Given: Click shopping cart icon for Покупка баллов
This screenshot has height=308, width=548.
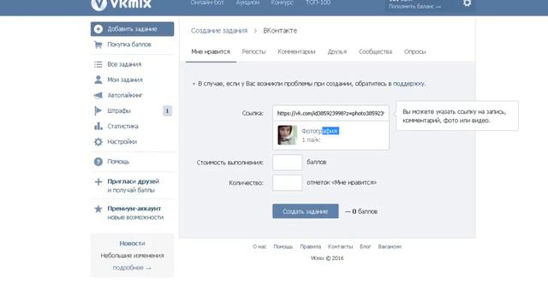Looking at the screenshot, I should click(98, 44).
